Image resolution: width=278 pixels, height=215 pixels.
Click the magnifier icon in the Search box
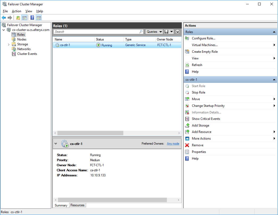pyautogui.click(x=141, y=31)
